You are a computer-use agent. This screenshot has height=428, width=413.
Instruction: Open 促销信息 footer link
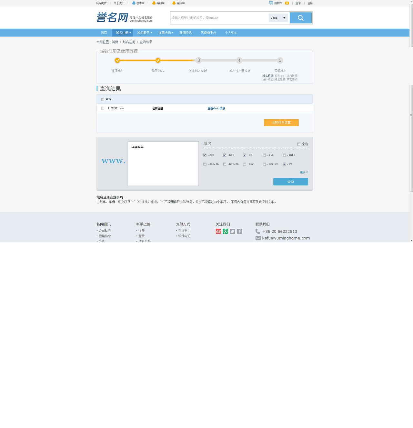(x=105, y=236)
